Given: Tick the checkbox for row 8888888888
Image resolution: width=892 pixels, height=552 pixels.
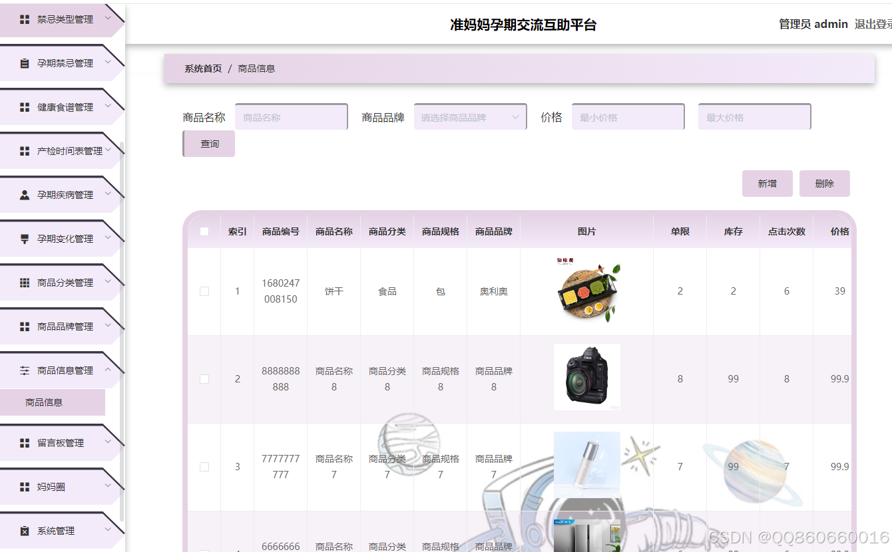Looking at the screenshot, I should click(204, 379).
